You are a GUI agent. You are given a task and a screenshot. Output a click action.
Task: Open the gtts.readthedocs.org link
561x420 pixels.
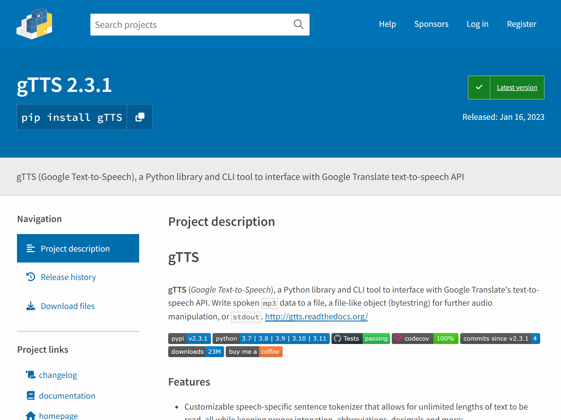coord(316,316)
